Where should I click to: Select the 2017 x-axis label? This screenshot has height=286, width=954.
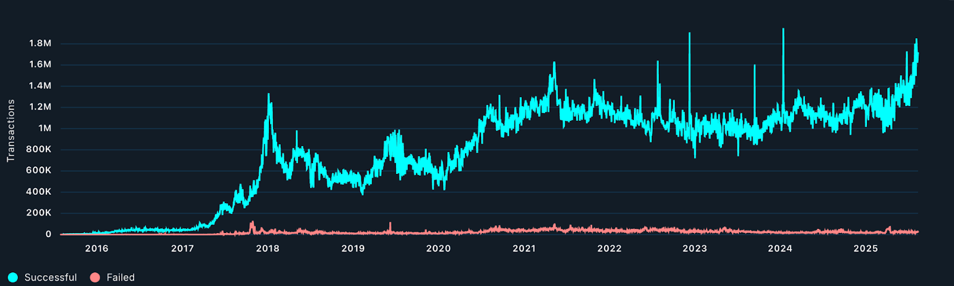tap(182, 248)
